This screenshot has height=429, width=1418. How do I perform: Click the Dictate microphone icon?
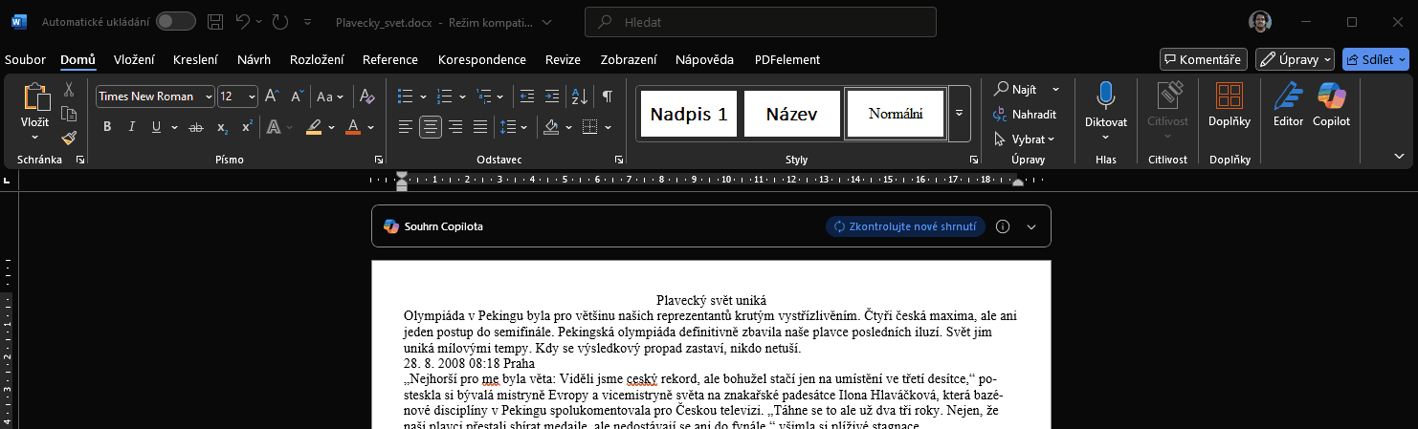(x=1105, y=97)
